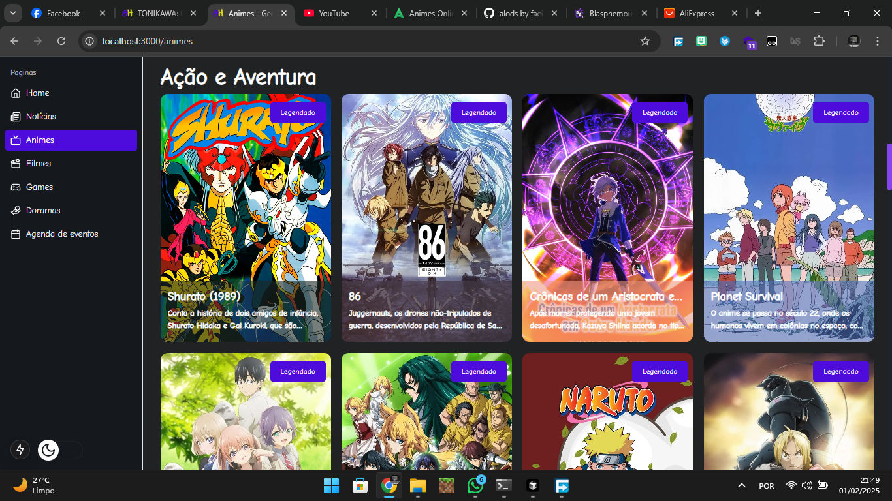Click the Legendado badge on Shurato card

tap(298, 112)
